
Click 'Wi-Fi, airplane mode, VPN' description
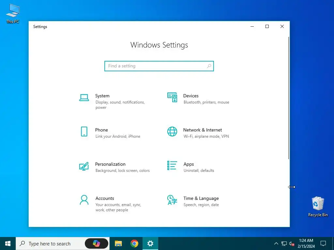[x=206, y=136]
